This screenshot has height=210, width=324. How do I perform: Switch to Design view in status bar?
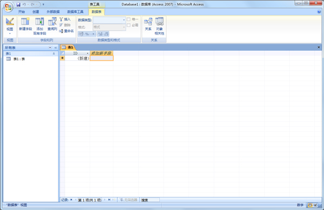[x=315, y=205]
